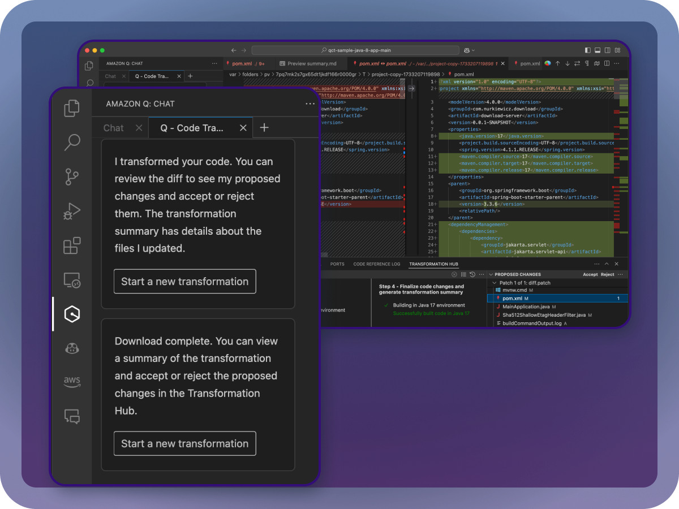Collapse the Proposed Changes section

pos(491,274)
